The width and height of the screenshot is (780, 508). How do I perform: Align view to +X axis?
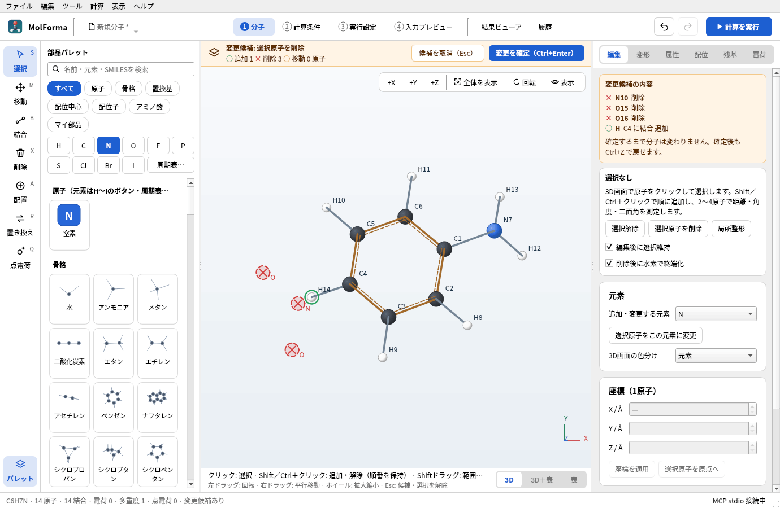click(x=391, y=82)
